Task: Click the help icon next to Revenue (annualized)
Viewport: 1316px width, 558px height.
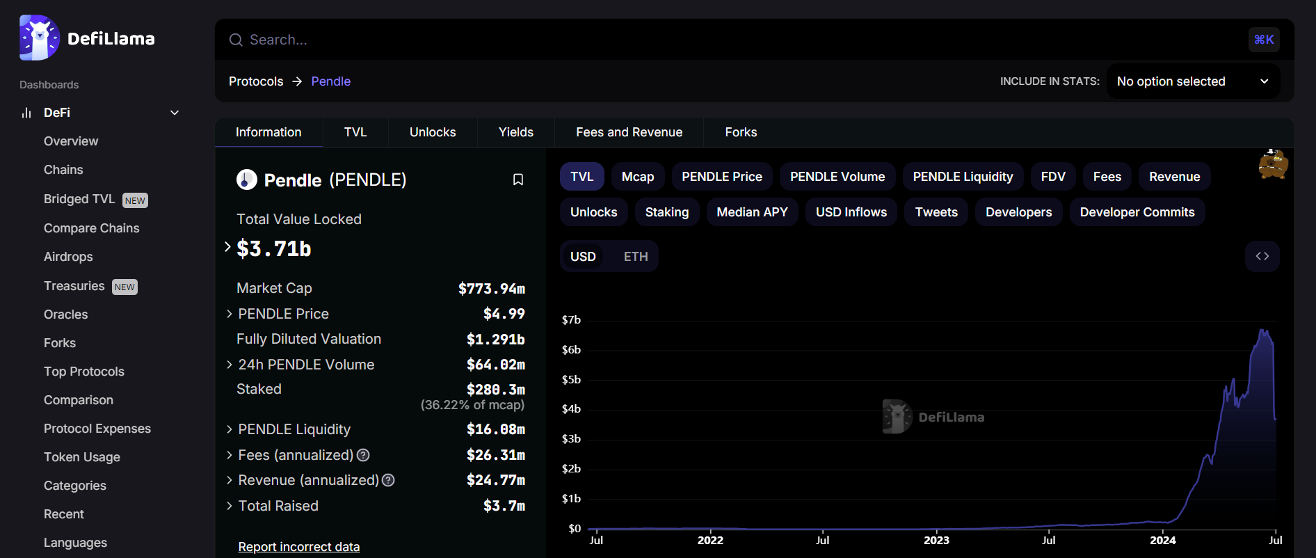Action: (x=388, y=480)
